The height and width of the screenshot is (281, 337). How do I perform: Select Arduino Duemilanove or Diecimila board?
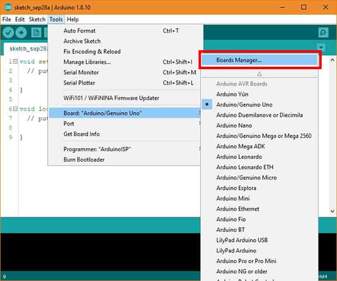(259, 115)
